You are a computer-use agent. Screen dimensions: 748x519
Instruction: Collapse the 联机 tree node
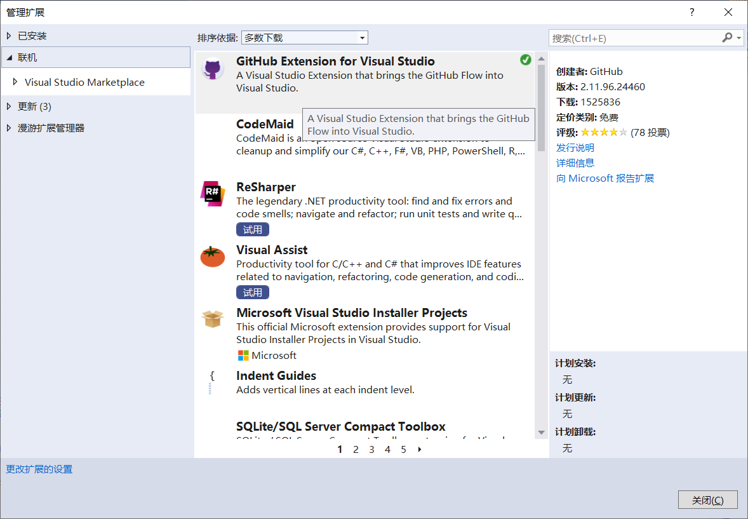pos(9,57)
